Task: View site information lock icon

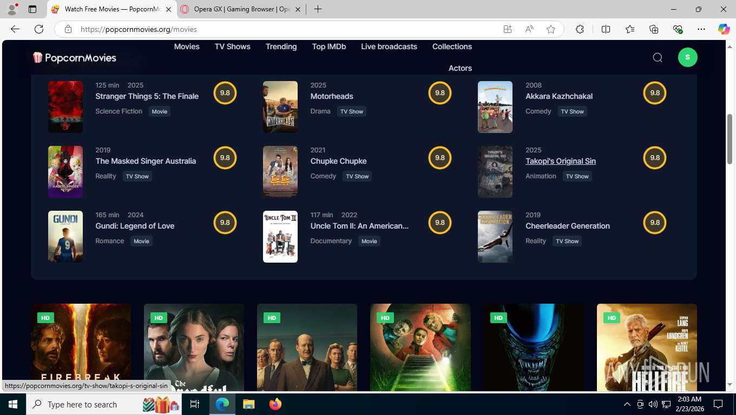Action: point(68,29)
